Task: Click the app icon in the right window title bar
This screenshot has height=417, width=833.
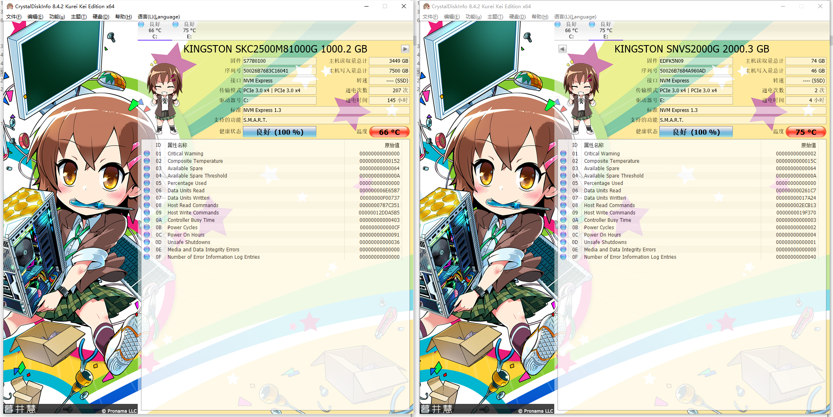Action: click(x=426, y=6)
